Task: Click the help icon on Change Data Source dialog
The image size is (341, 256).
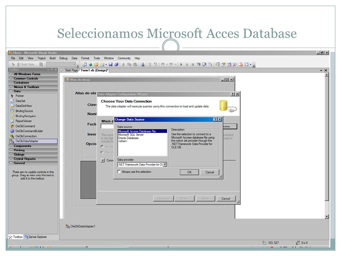Action: point(215,119)
